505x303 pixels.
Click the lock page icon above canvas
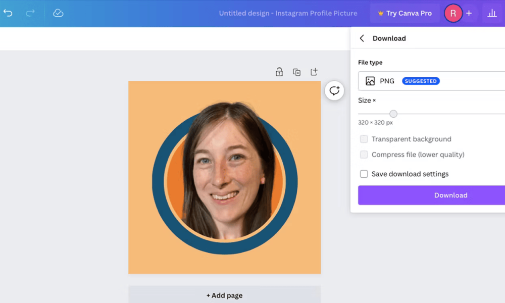pos(279,72)
